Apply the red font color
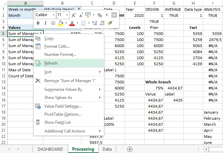 coord(72,23)
